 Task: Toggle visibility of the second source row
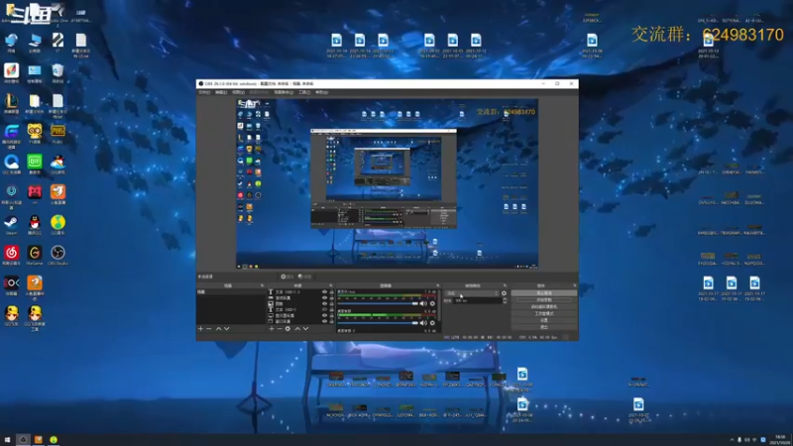pos(325,298)
